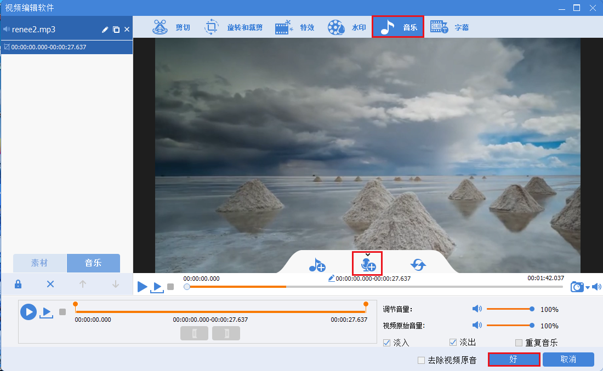
Task: Click the 取消 cancel button
Action: coord(568,360)
